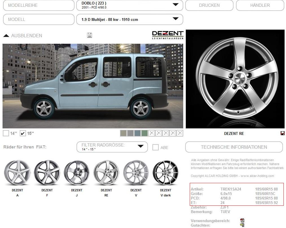Uncheck the 15" wheel size checkbox

point(23,133)
